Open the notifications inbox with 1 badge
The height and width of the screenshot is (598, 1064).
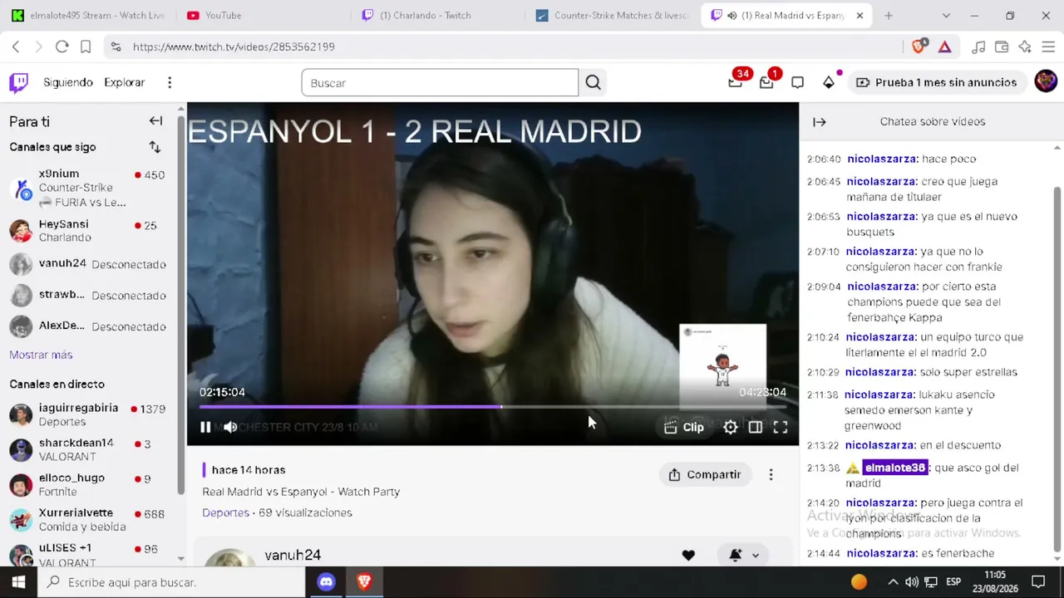click(x=766, y=81)
